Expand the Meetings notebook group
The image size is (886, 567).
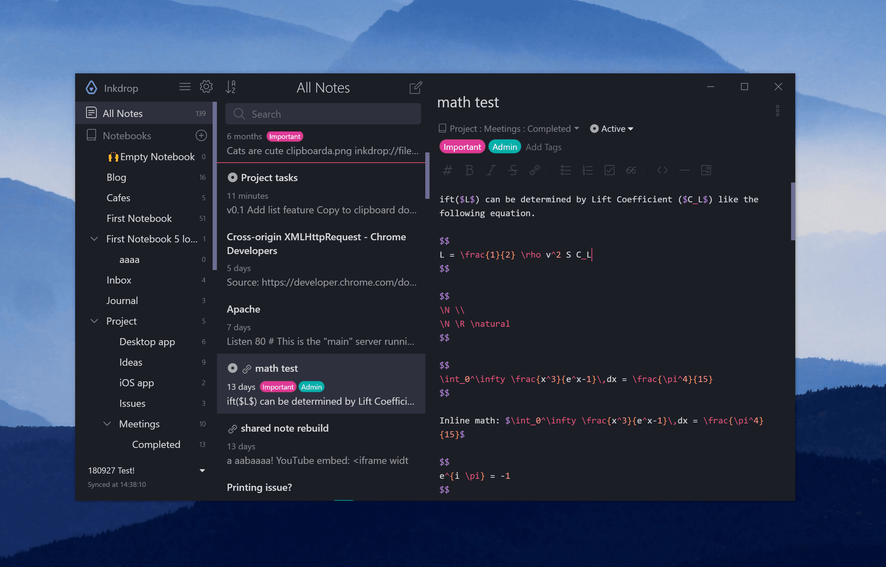[106, 424]
